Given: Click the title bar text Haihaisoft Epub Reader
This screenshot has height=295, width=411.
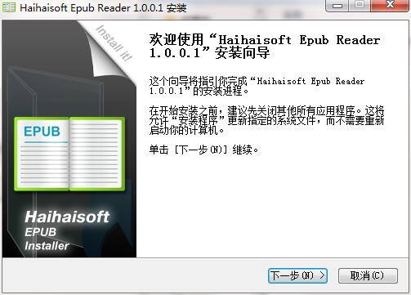Looking at the screenshot, I should (x=103, y=7).
